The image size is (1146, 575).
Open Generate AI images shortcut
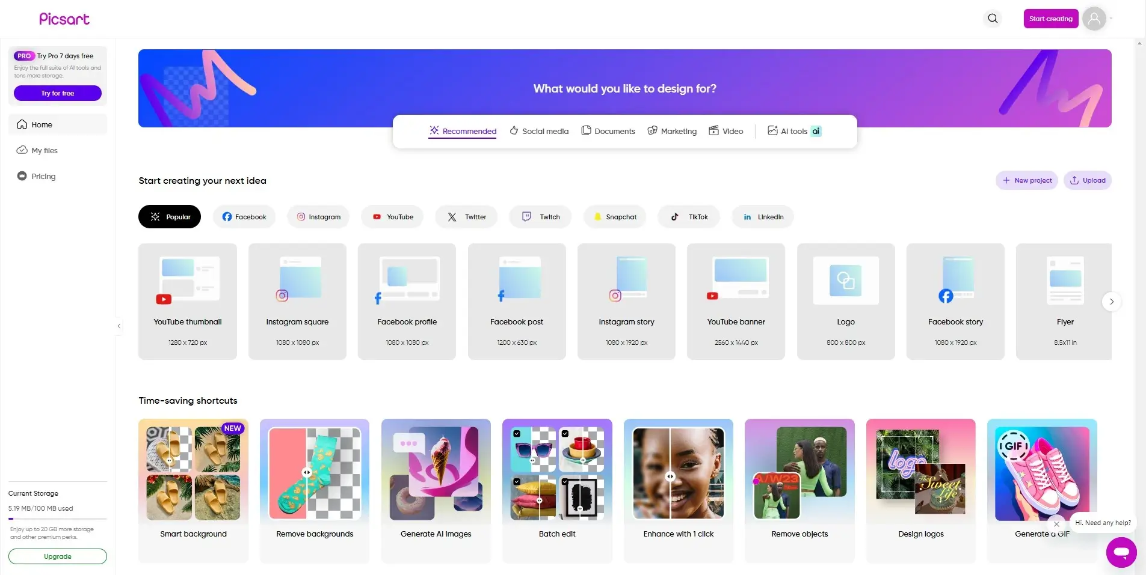436,491
